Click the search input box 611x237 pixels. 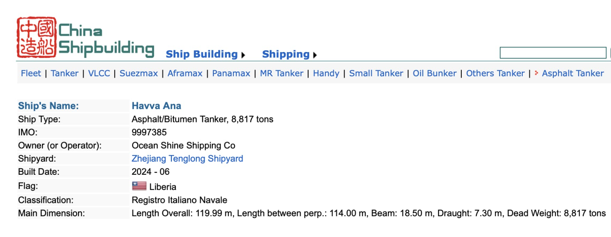[553, 53]
